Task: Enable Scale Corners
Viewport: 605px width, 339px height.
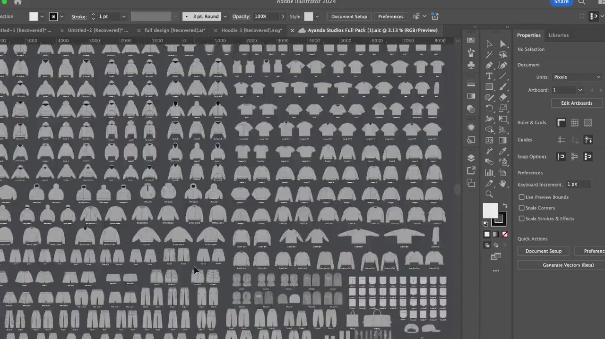Action: (x=521, y=208)
